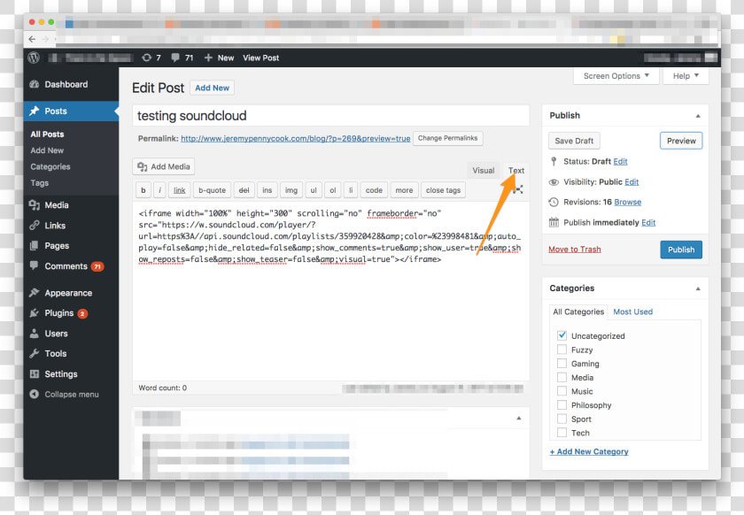Click the post title field
The width and height of the screenshot is (744, 515).
(x=330, y=116)
